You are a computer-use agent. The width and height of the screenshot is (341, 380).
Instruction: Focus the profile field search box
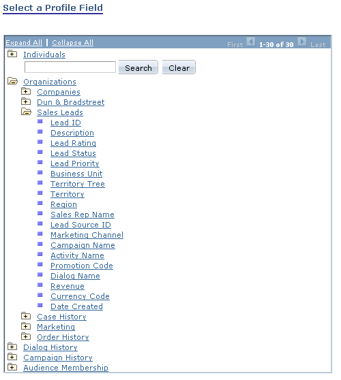pyautogui.click(x=70, y=67)
